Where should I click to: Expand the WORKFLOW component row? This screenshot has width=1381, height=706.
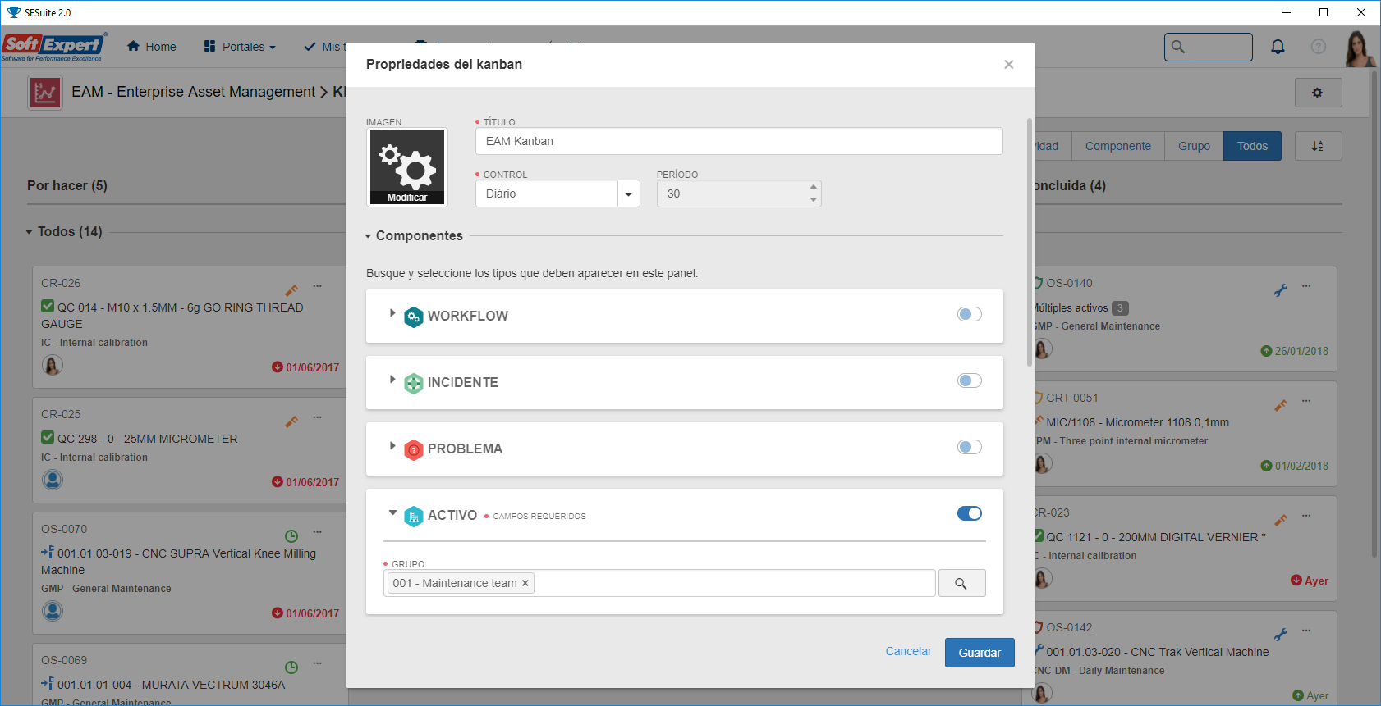392,313
